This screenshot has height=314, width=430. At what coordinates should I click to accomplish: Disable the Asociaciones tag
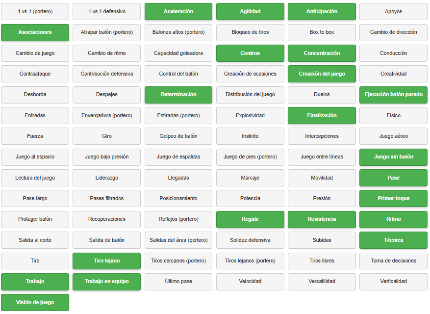(x=35, y=32)
